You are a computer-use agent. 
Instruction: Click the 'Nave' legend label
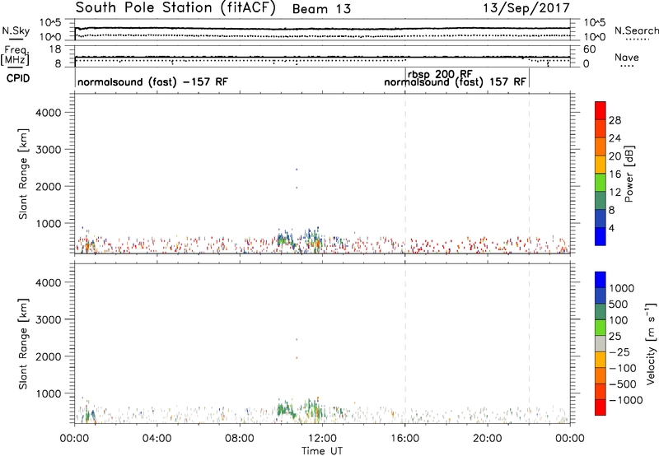(627, 57)
